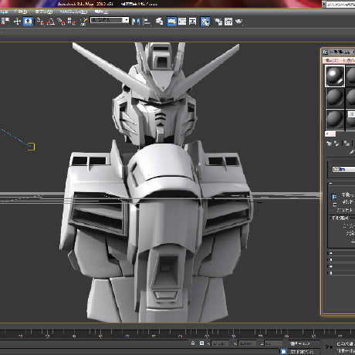Open the named selection sets dropdown

point(110,20)
